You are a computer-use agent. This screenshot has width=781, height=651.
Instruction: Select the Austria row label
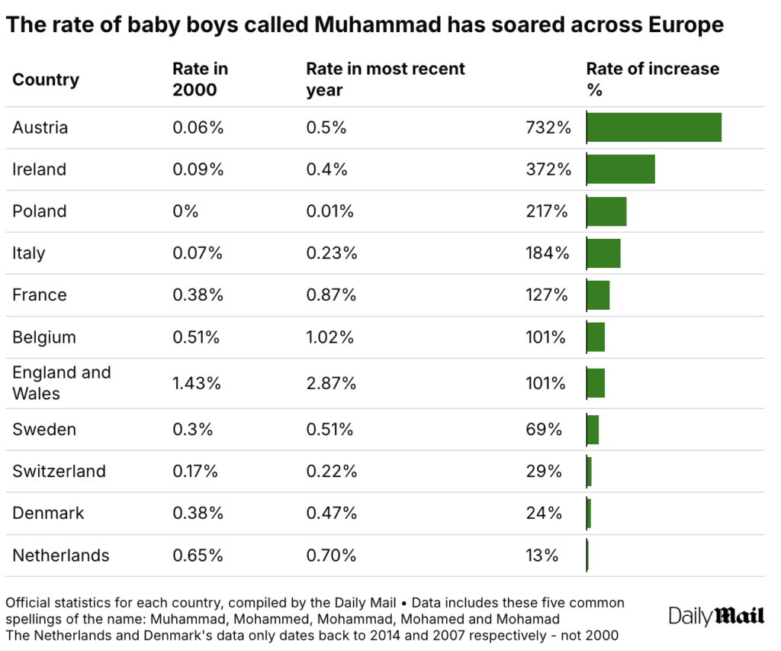pos(40,127)
